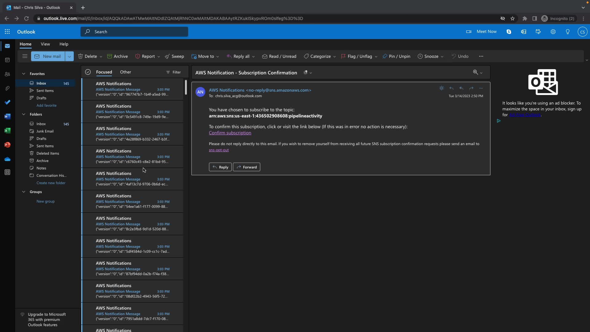Expand the New mail dropdown arrow
Screen dimensions: 590x332
[x=69, y=56]
